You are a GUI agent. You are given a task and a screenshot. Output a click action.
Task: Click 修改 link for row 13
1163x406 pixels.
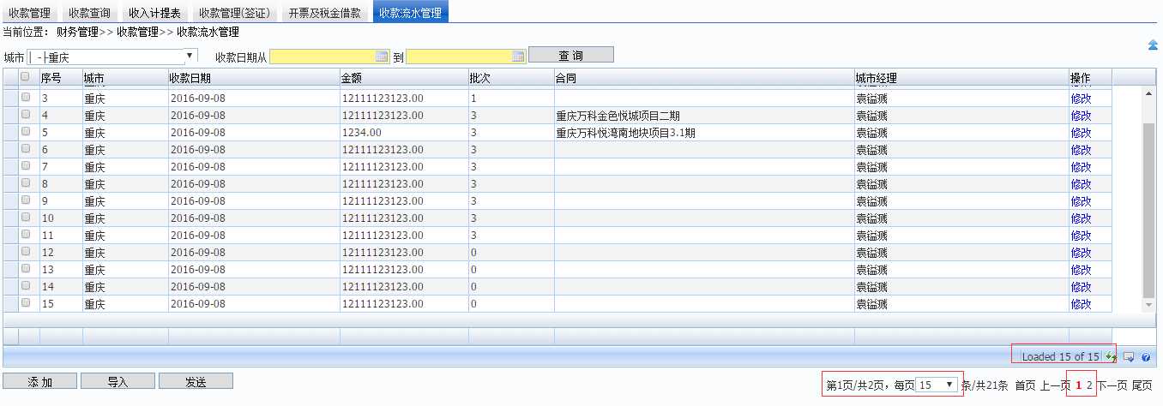point(1081,270)
